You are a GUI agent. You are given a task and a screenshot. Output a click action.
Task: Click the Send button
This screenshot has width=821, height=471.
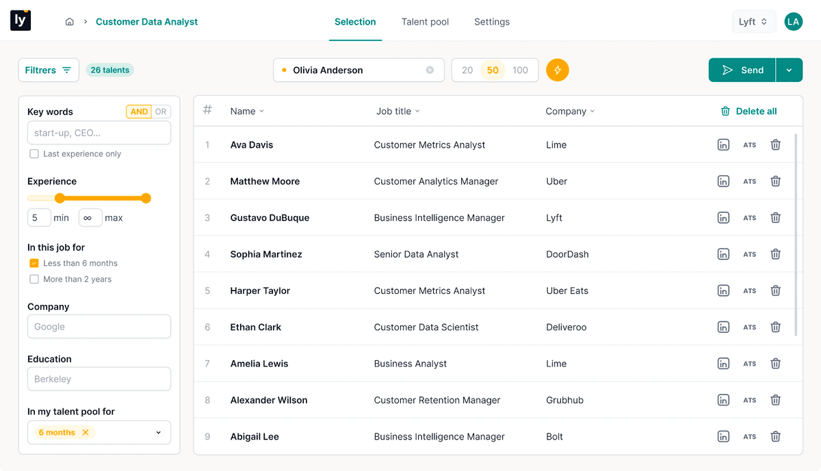coord(742,70)
